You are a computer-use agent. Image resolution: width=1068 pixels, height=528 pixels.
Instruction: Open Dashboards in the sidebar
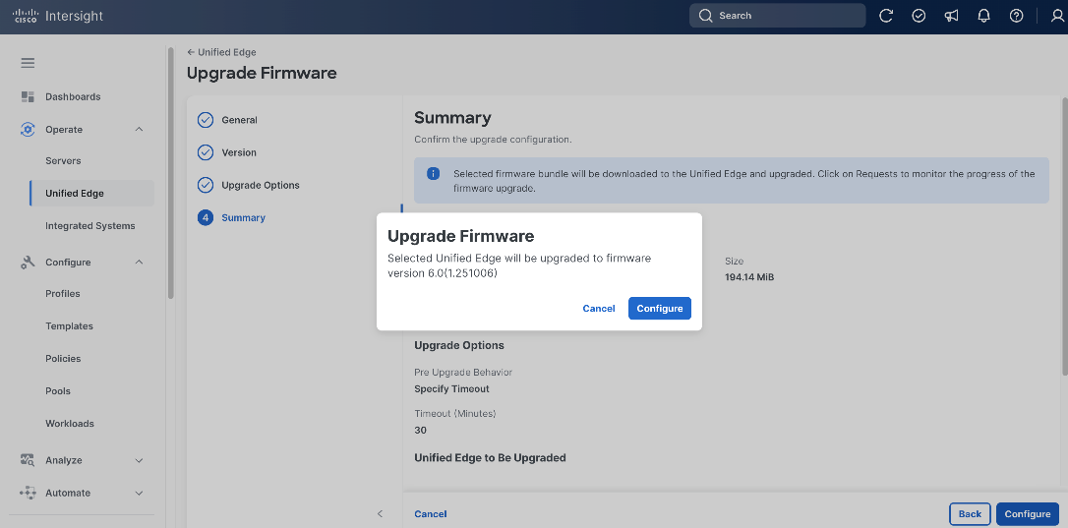73,96
